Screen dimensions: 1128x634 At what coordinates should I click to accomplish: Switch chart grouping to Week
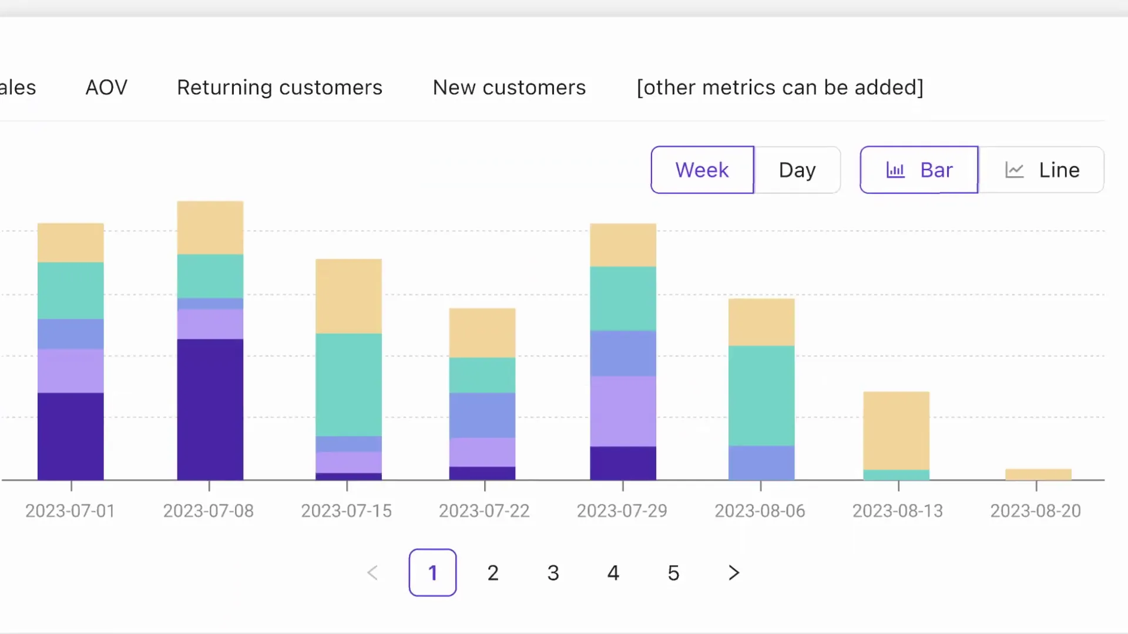(x=702, y=170)
